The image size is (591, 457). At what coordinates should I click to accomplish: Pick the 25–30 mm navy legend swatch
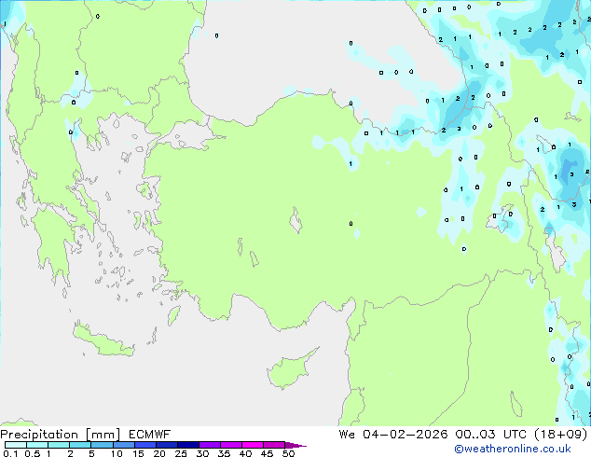(188, 445)
